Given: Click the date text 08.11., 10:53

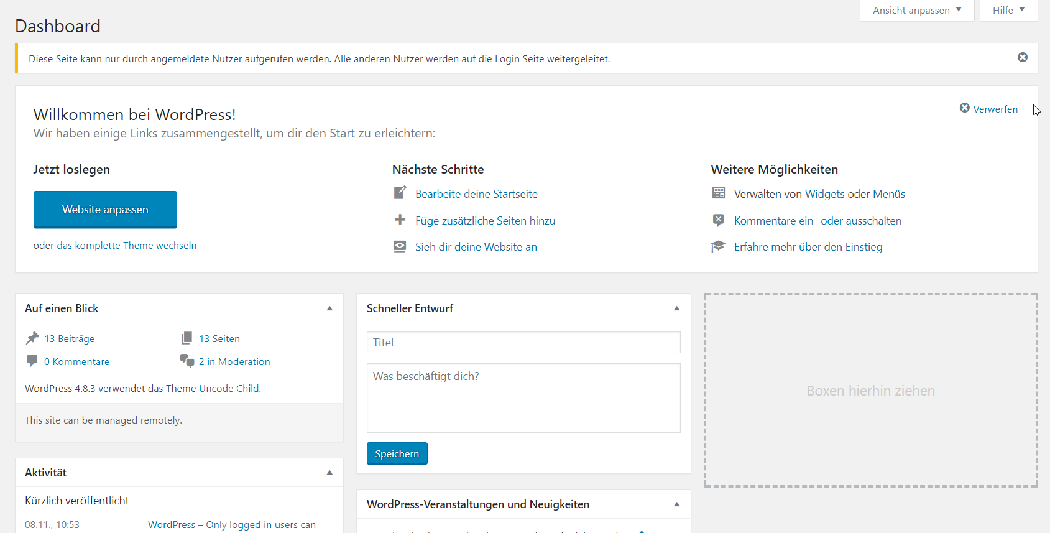Looking at the screenshot, I should [x=52, y=525].
